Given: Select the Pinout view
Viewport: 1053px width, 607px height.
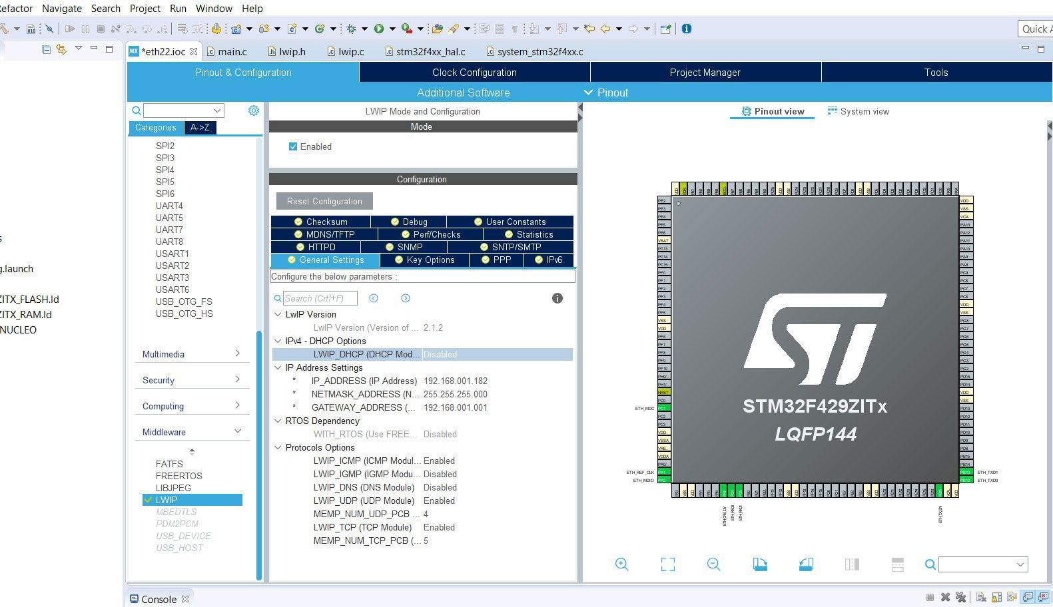Looking at the screenshot, I should tap(773, 111).
